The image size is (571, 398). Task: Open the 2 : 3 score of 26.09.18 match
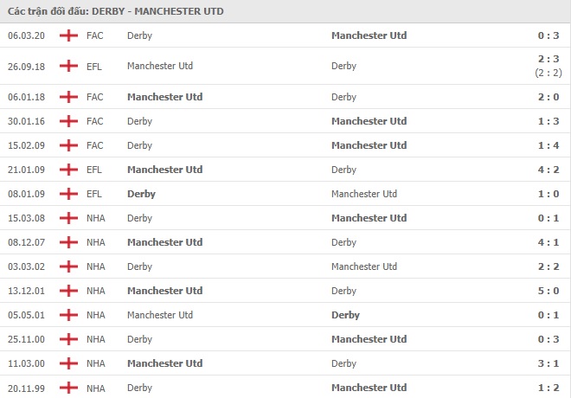(x=549, y=59)
